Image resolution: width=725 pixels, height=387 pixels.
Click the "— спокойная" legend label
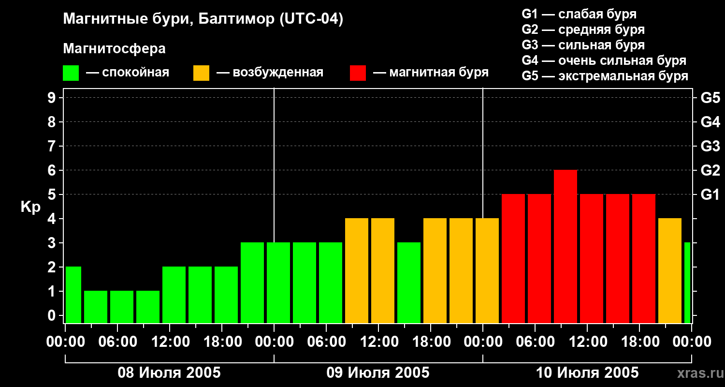click(128, 73)
